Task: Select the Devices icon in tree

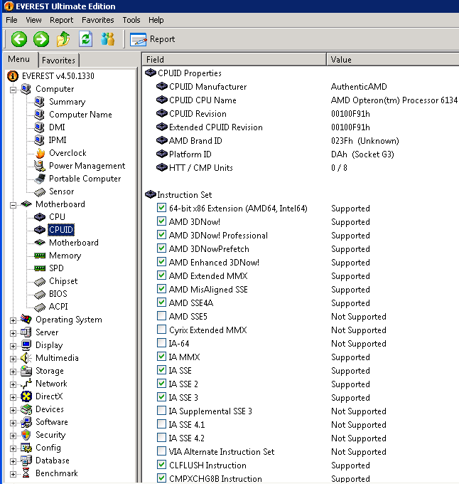Action: click(x=26, y=409)
